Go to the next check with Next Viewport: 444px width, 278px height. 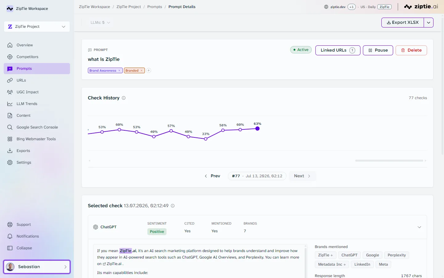coord(302,176)
